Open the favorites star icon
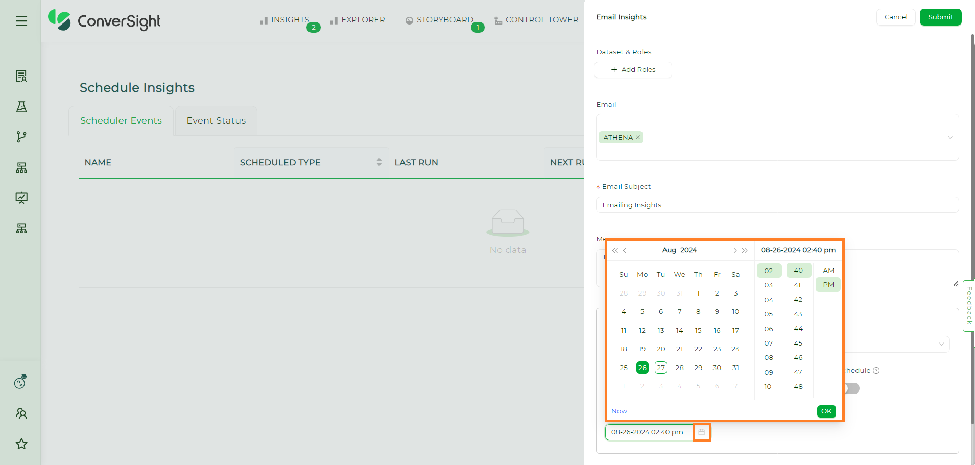 (21, 444)
